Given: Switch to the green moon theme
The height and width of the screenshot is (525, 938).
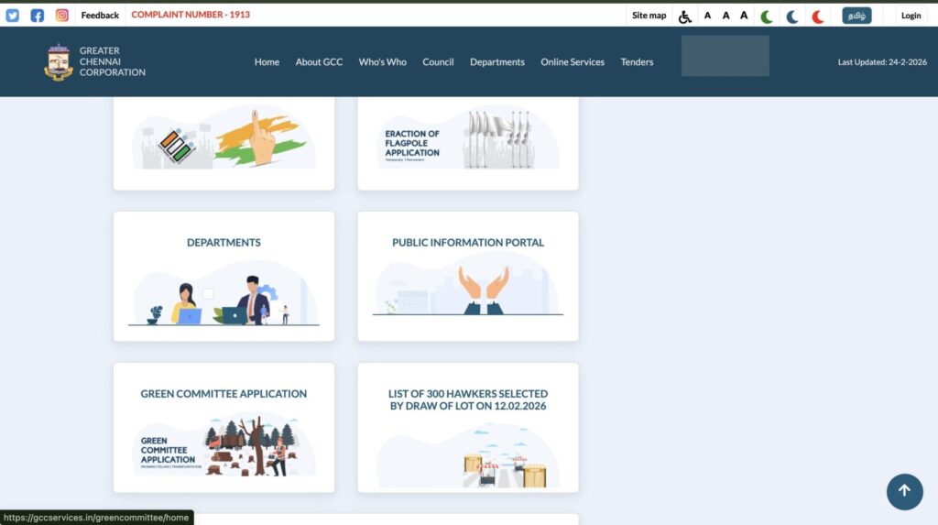Looking at the screenshot, I should coord(767,16).
